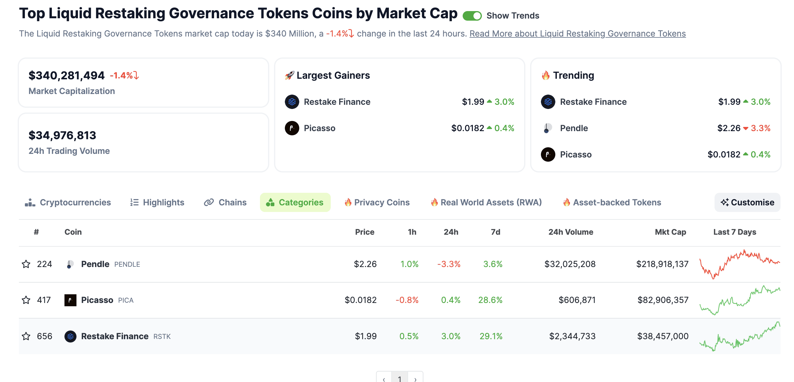Sort the table by Mkt Cap column
This screenshot has width=794, height=382.
click(670, 232)
